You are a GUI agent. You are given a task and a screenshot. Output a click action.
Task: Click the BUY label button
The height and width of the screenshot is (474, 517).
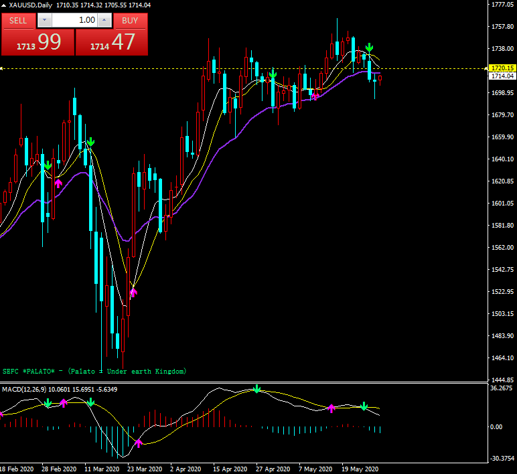point(130,20)
